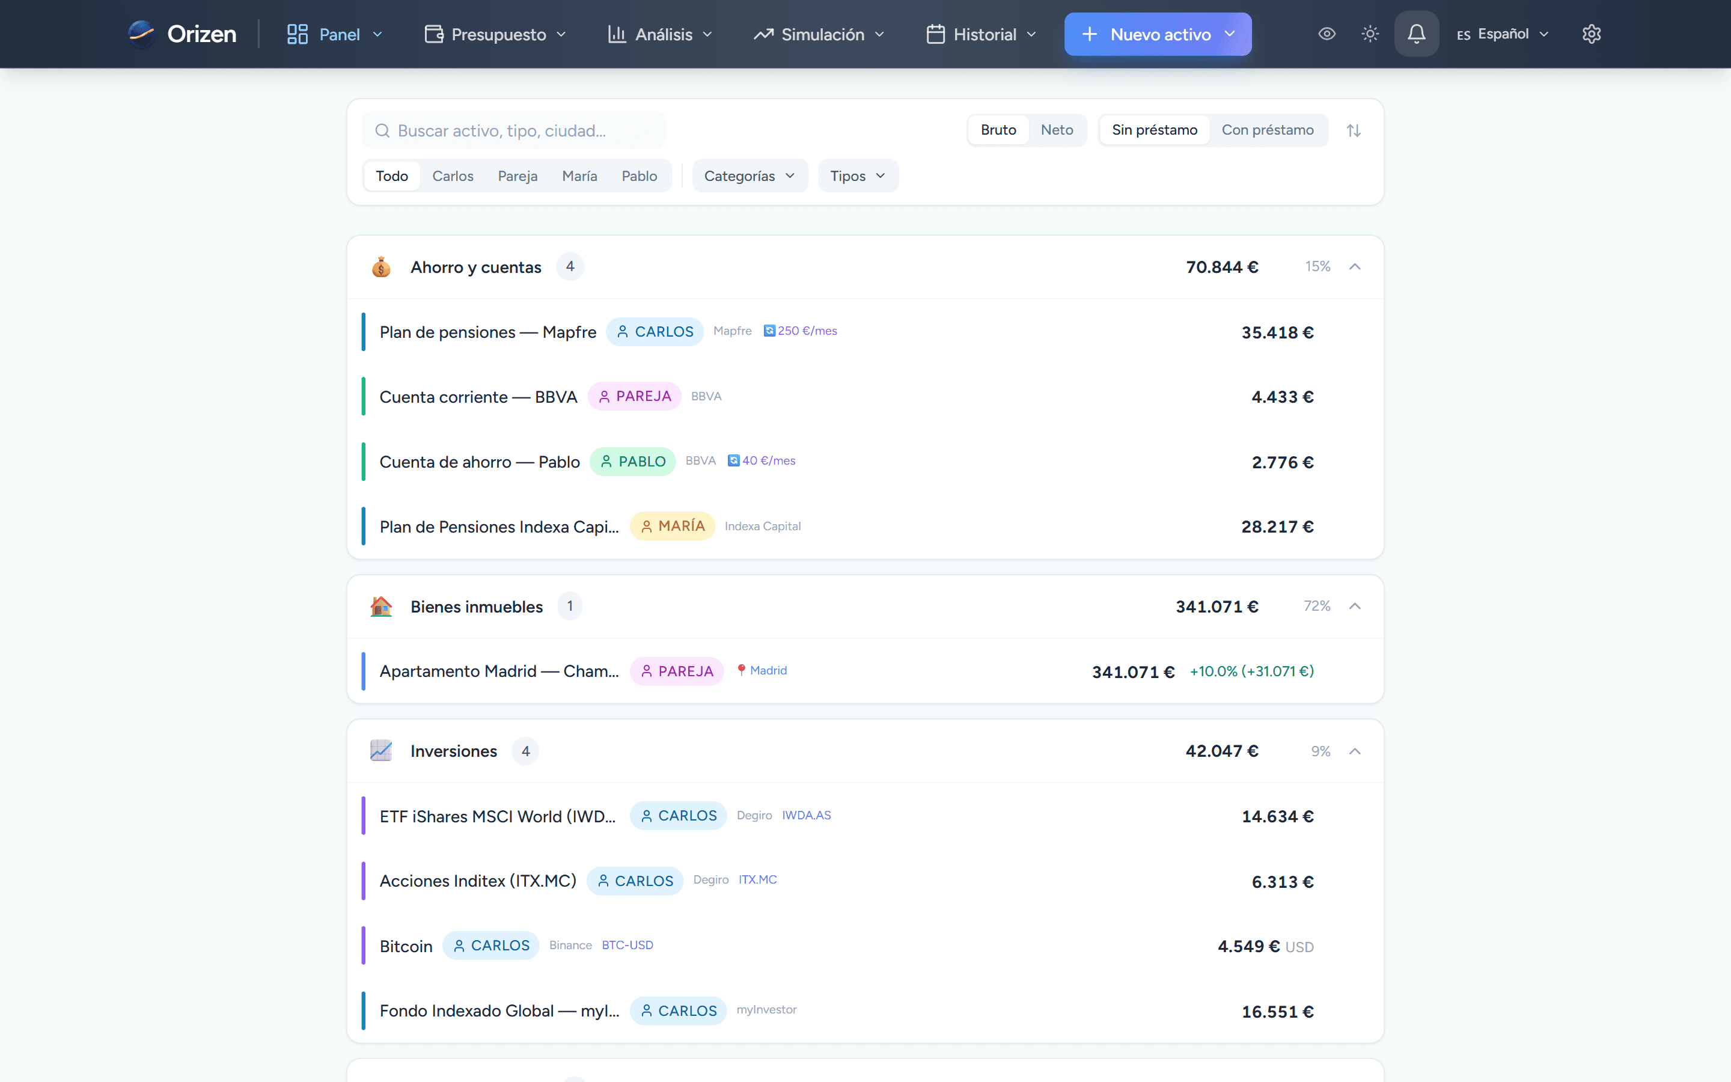The height and width of the screenshot is (1082, 1731).
Task: Click the sort order arrows icon
Action: [1354, 130]
